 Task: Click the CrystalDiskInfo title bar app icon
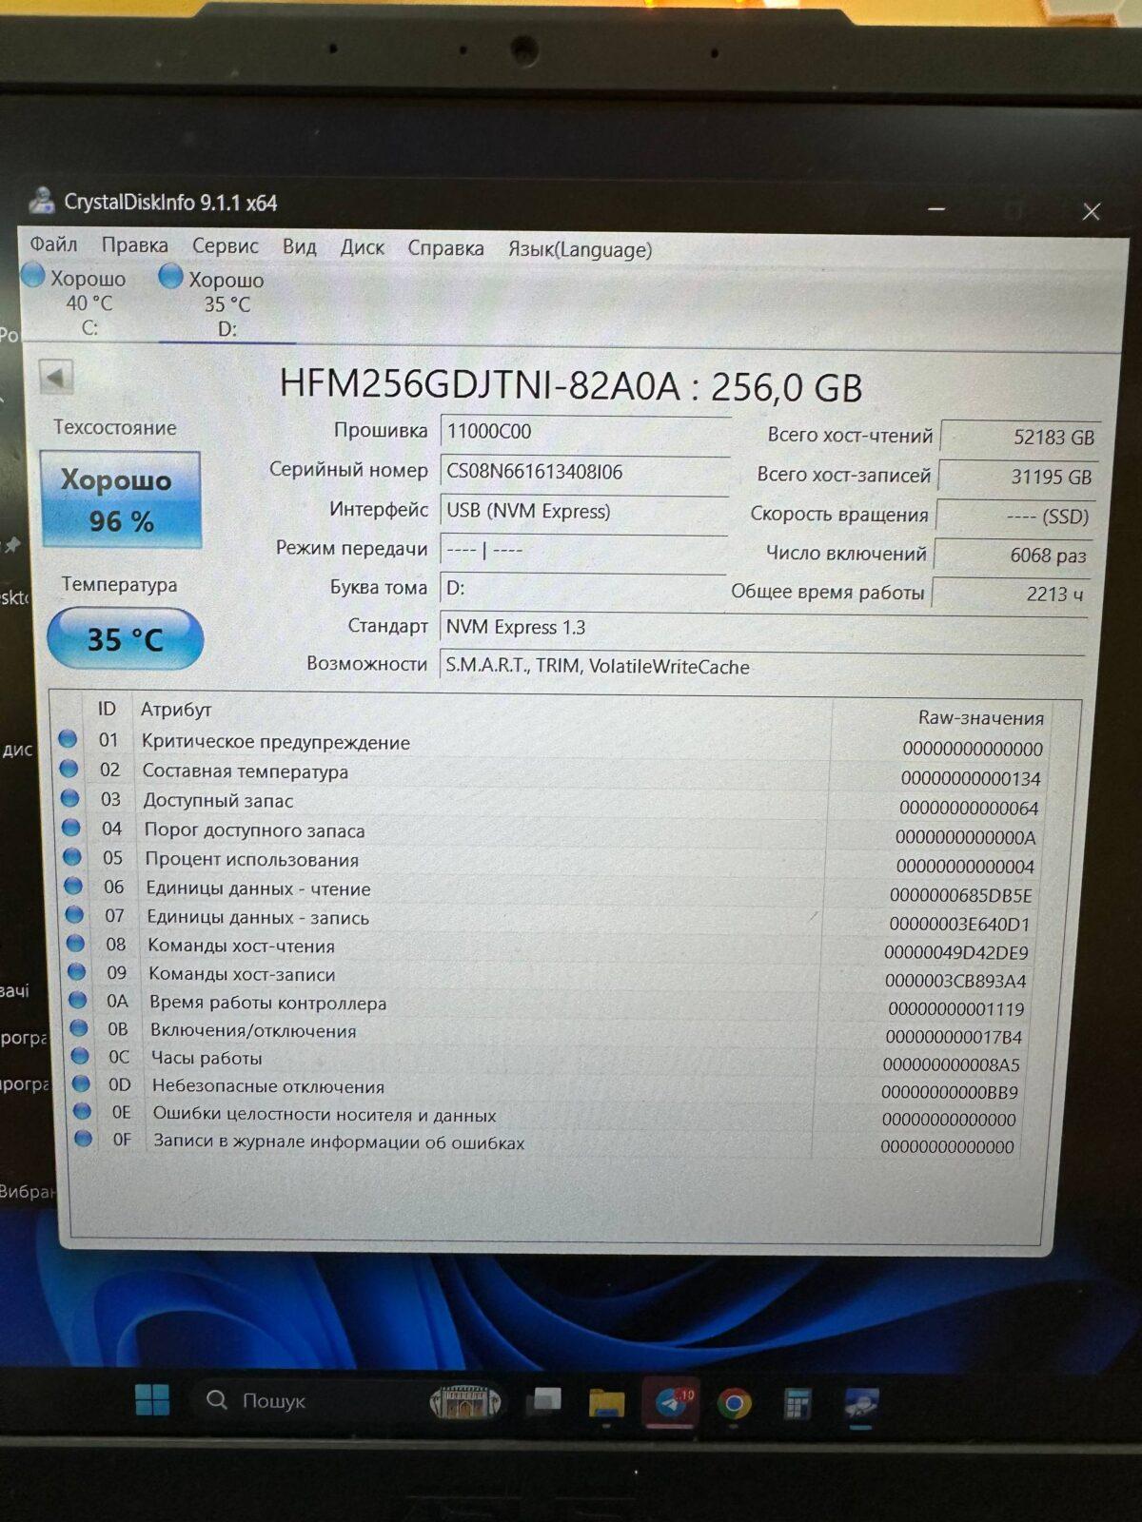click(42, 200)
